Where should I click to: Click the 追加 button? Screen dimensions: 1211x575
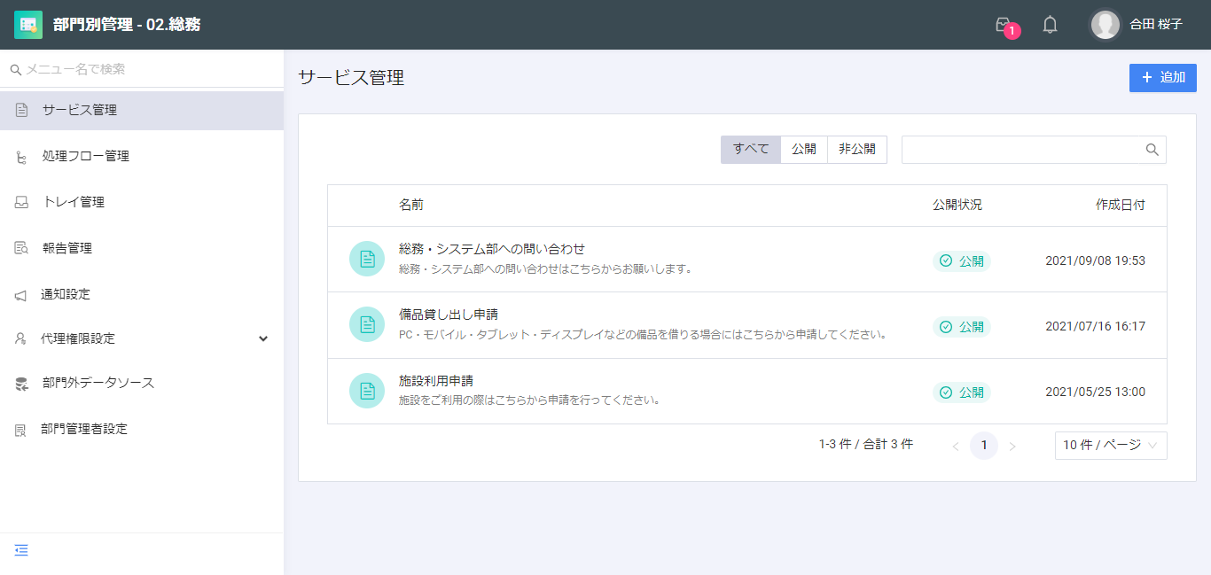1162,77
